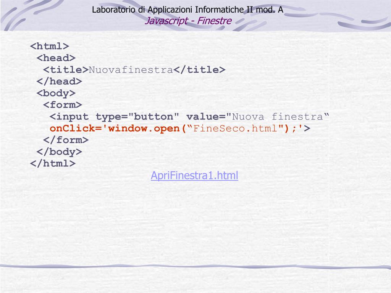Click the '<head>' opening tag line
The height and width of the screenshot is (293, 391).
56,58
